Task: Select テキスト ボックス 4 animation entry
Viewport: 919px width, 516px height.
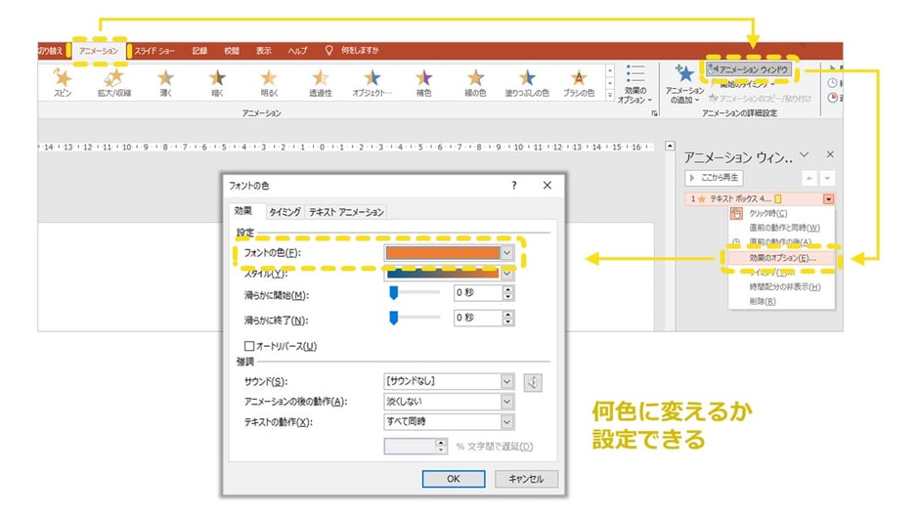Action: click(759, 199)
